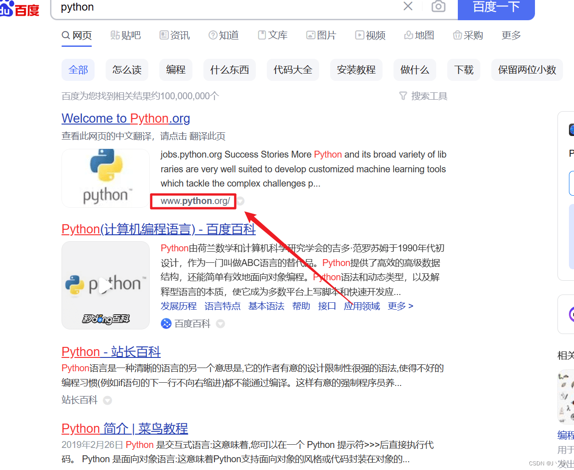Image resolution: width=574 pixels, height=470 pixels.
Task: Switch to the 资讯 tab
Action: (x=174, y=35)
